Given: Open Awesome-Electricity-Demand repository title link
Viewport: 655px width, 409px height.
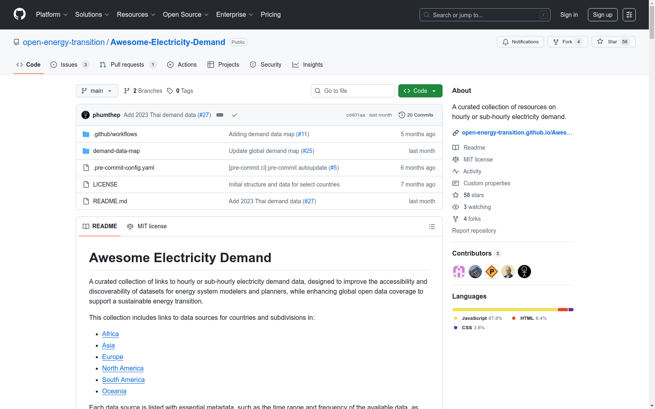Looking at the screenshot, I should [x=168, y=42].
